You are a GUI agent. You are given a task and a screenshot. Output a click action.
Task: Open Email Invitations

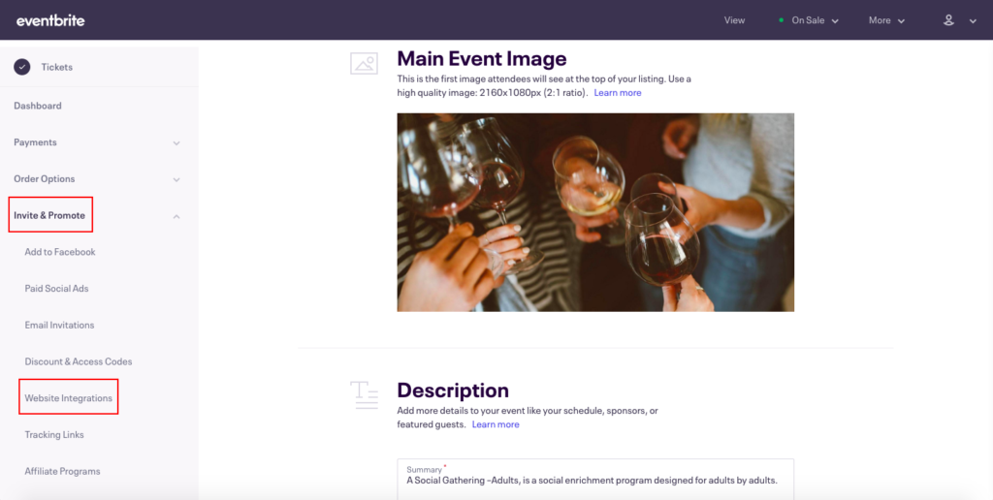tap(59, 326)
